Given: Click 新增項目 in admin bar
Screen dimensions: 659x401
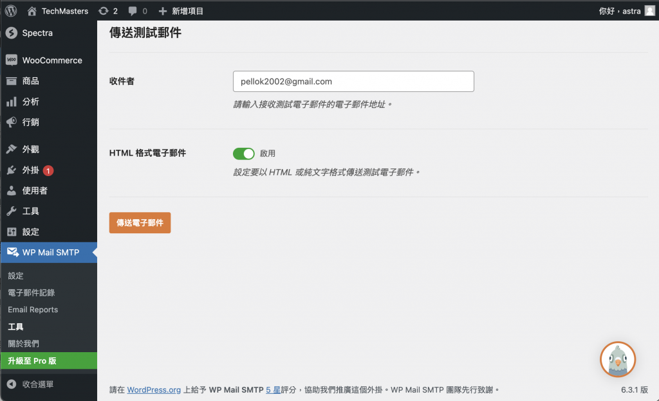Looking at the screenshot, I should point(187,12).
